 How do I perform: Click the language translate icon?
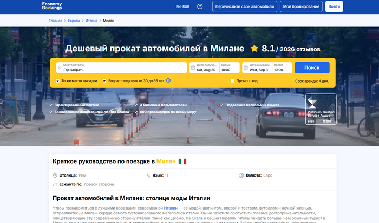[148, 175]
